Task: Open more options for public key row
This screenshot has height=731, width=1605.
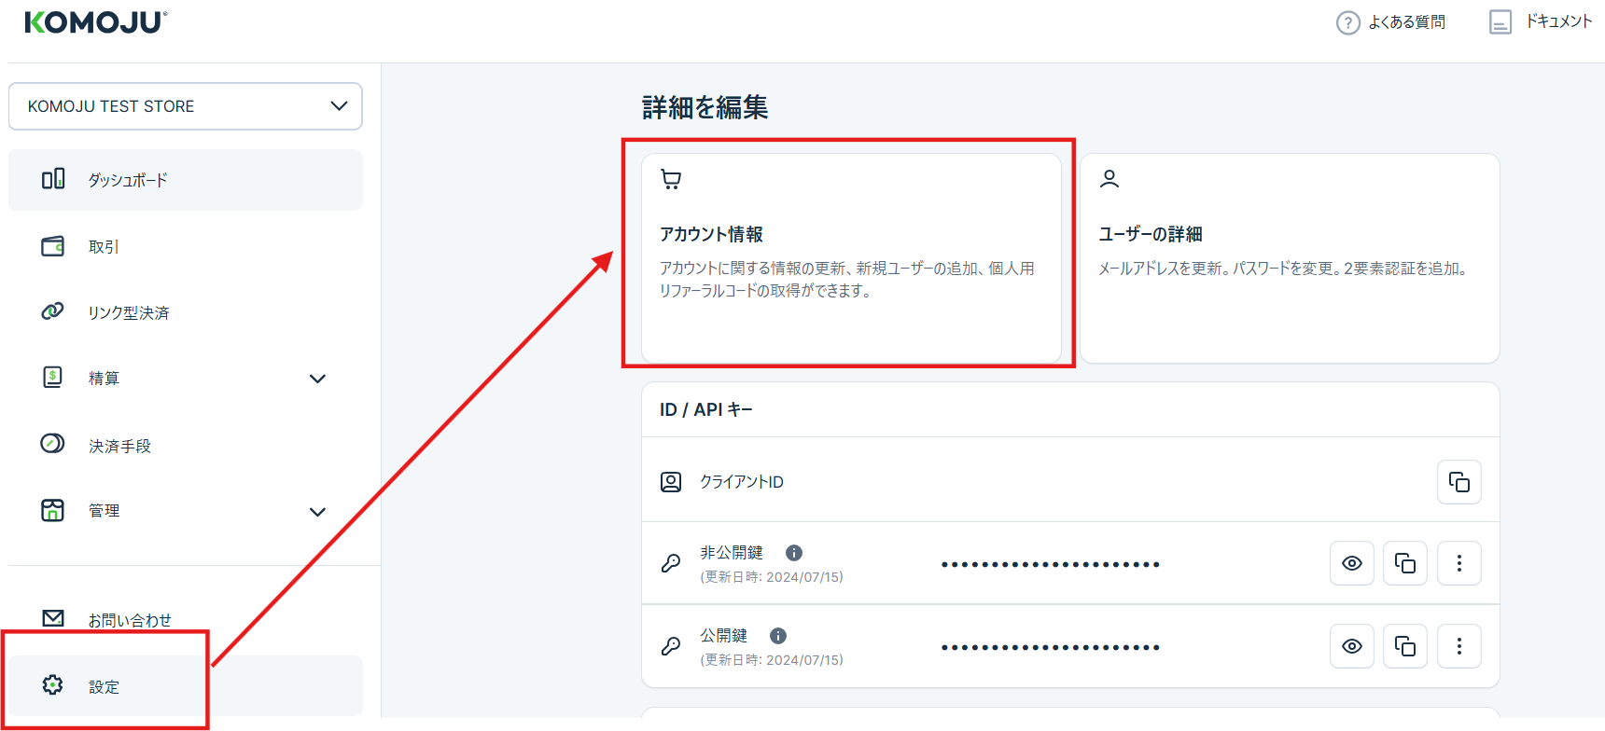Action: (1458, 646)
